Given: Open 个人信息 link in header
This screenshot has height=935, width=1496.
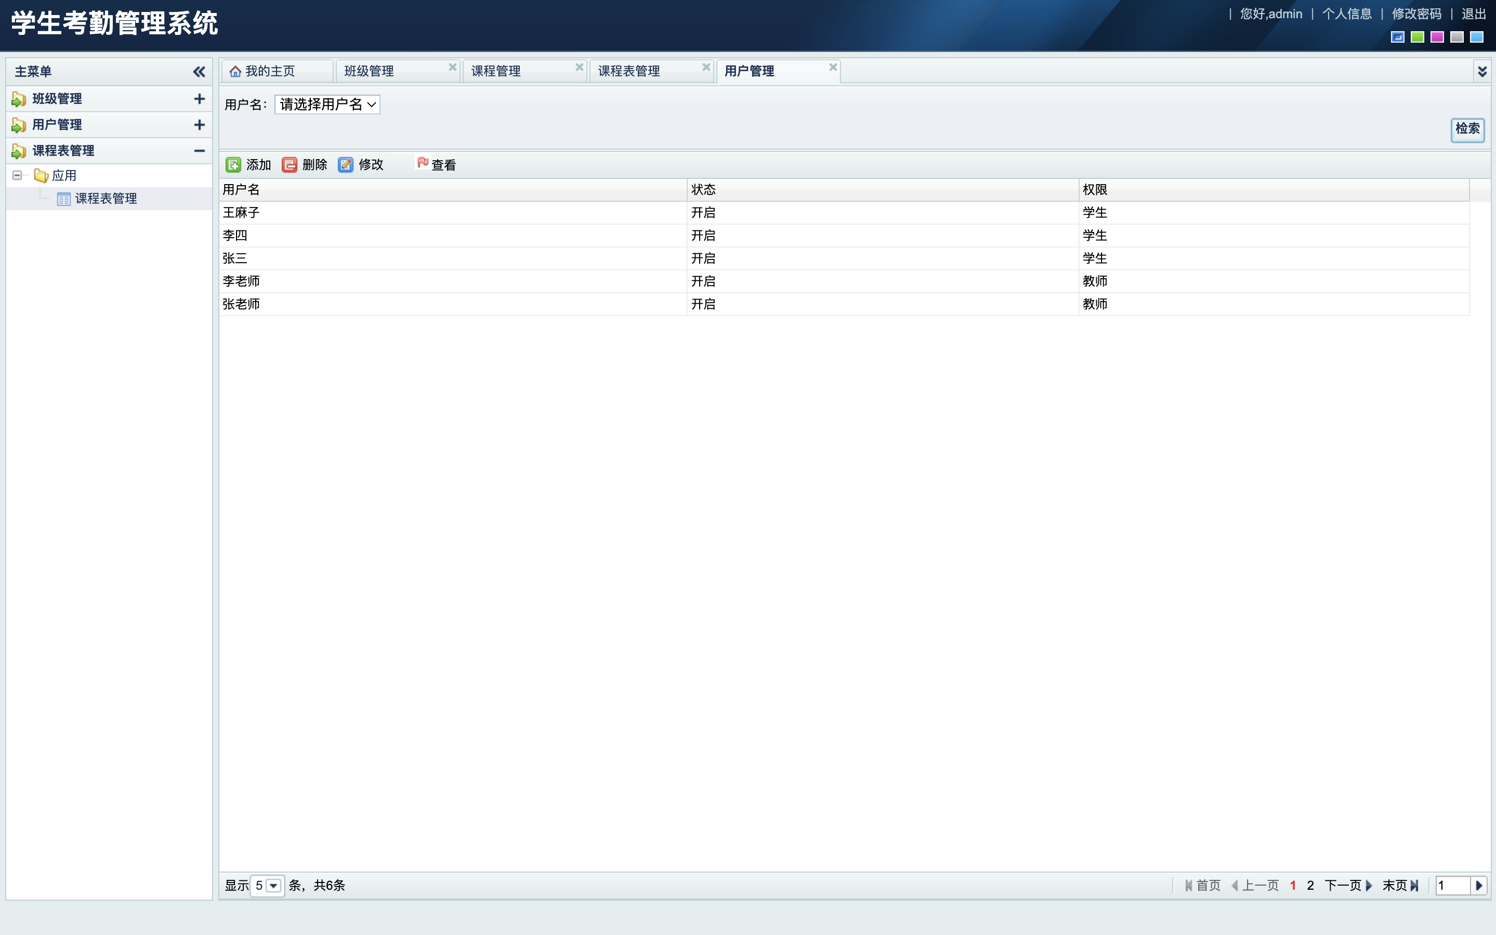Looking at the screenshot, I should [1346, 14].
